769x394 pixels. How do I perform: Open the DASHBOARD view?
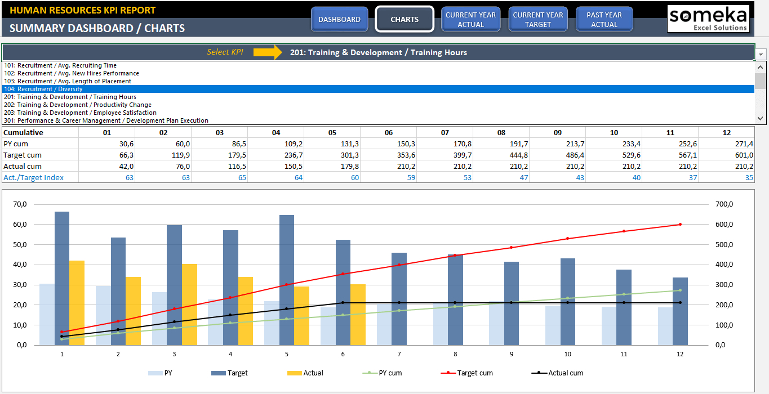pos(339,19)
